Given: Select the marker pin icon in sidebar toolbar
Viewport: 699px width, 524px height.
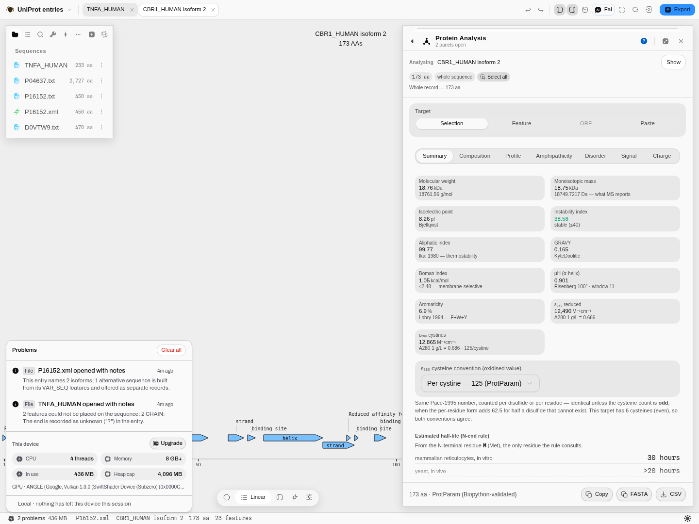Looking at the screenshot, I should pos(66,34).
